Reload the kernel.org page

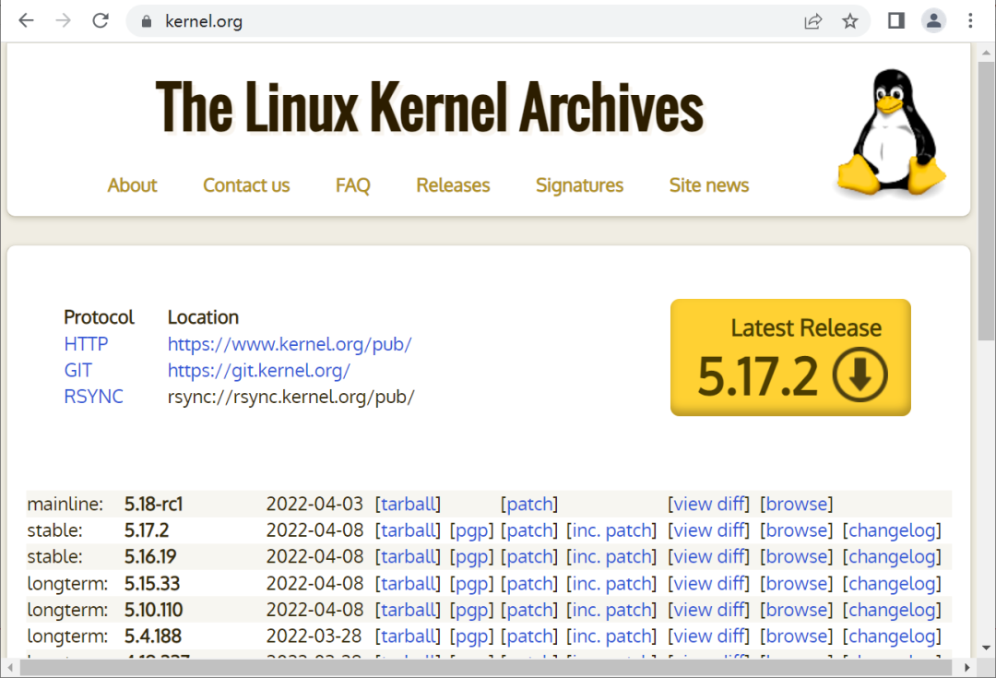tap(101, 20)
